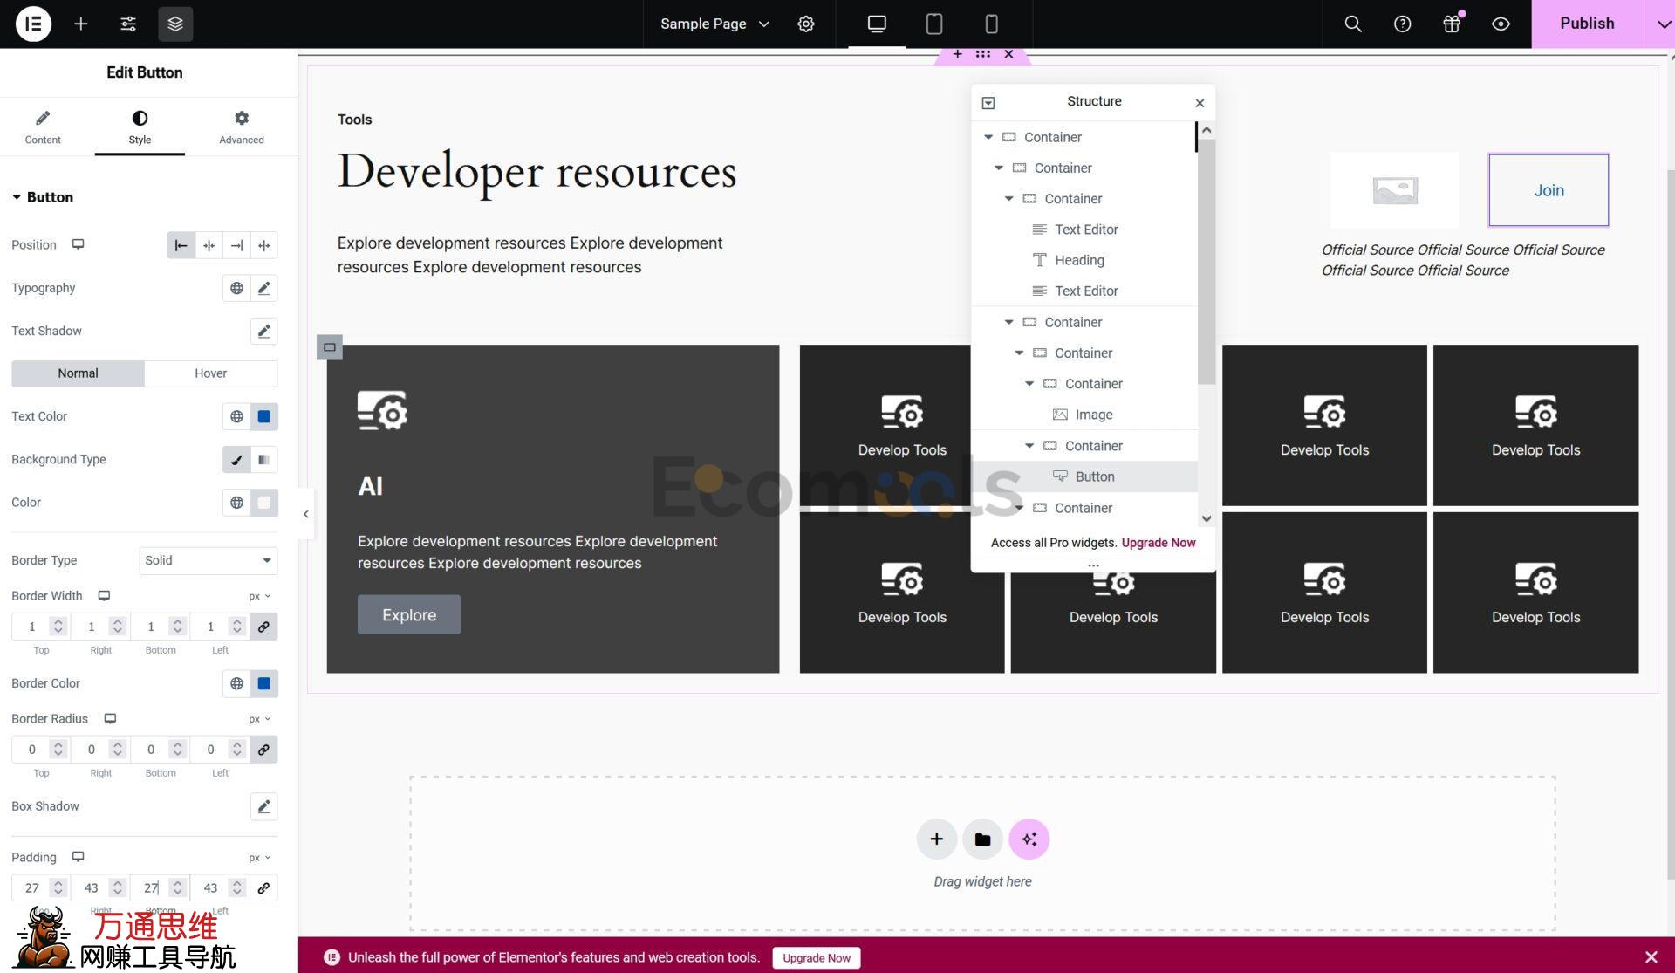Open site settings sliders icon
This screenshot has height=973, width=1675.
128,24
